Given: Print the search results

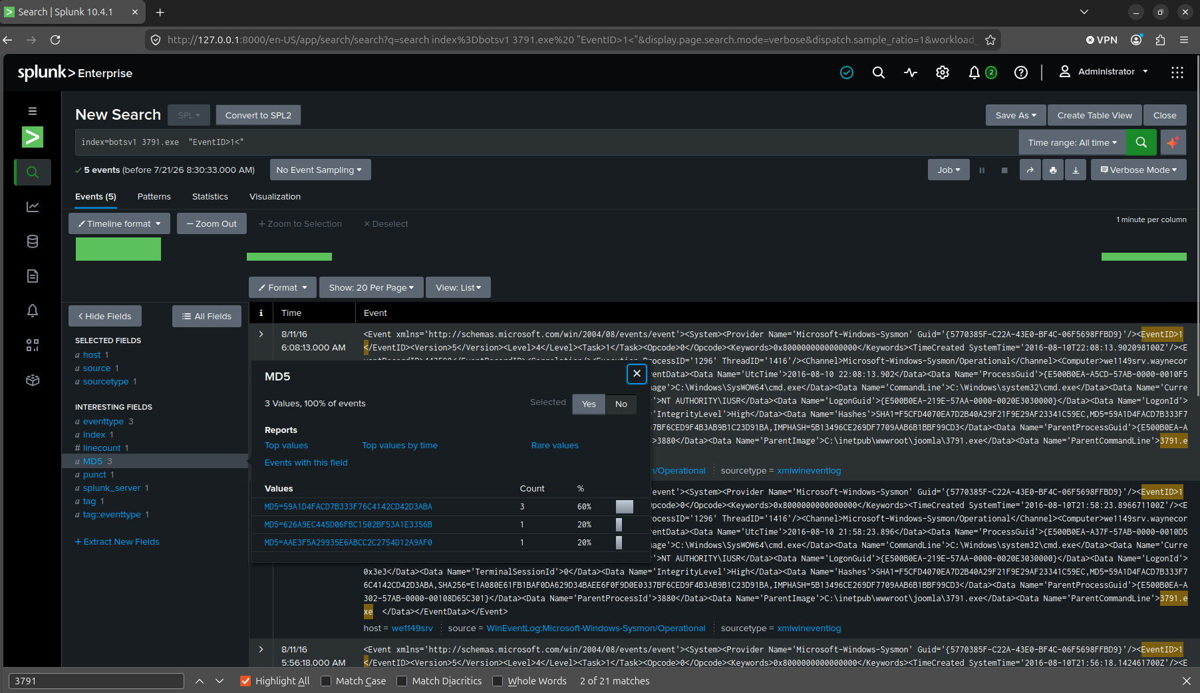Looking at the screenshot, I should (1053, 170).
